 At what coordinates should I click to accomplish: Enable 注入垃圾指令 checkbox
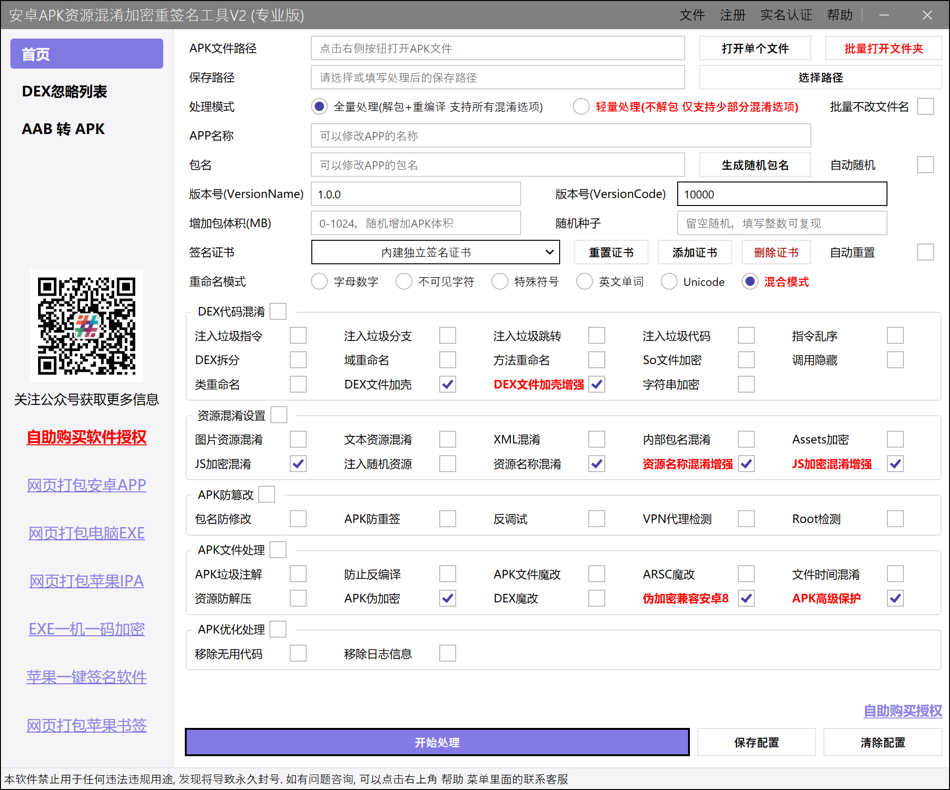(x=298, y=336)
